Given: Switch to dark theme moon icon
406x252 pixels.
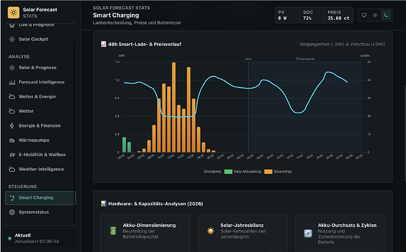Looking at the screenshot, I should coord(386,15).
